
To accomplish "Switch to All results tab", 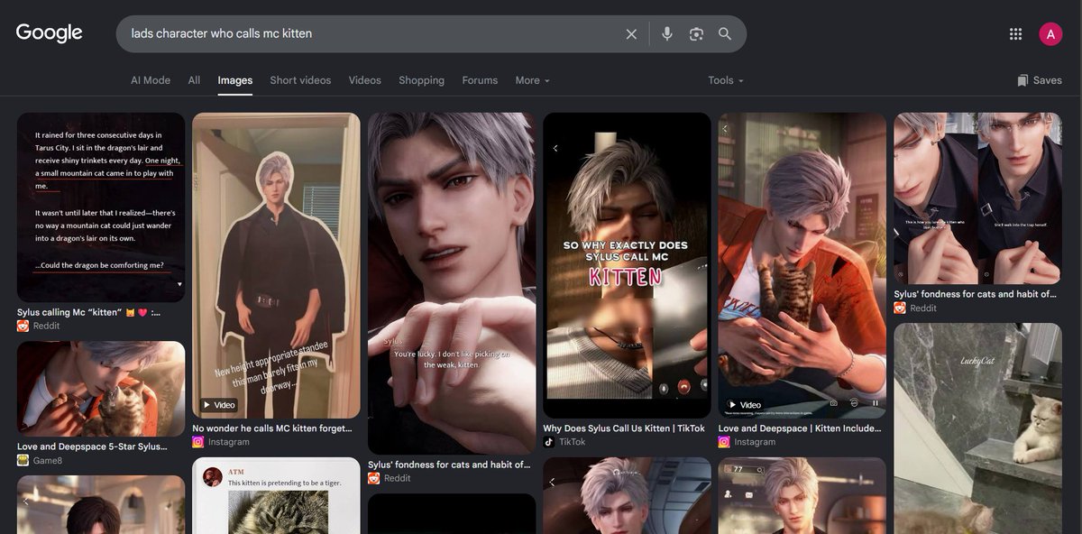I will (x=194, y=80).
